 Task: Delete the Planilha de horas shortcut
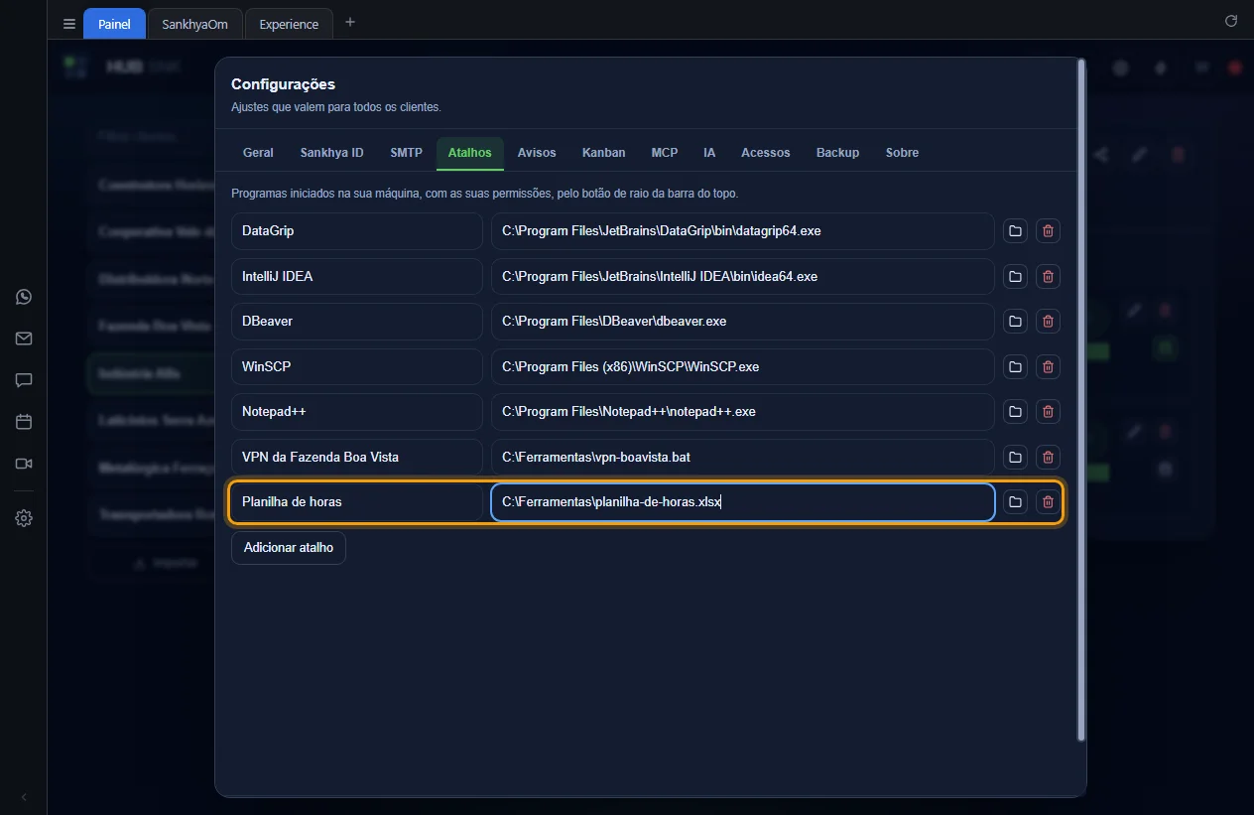click(x=1048, y=502)
